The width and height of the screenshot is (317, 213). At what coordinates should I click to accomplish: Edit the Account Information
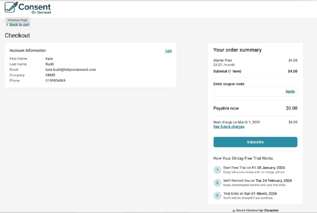click(168, 51)
